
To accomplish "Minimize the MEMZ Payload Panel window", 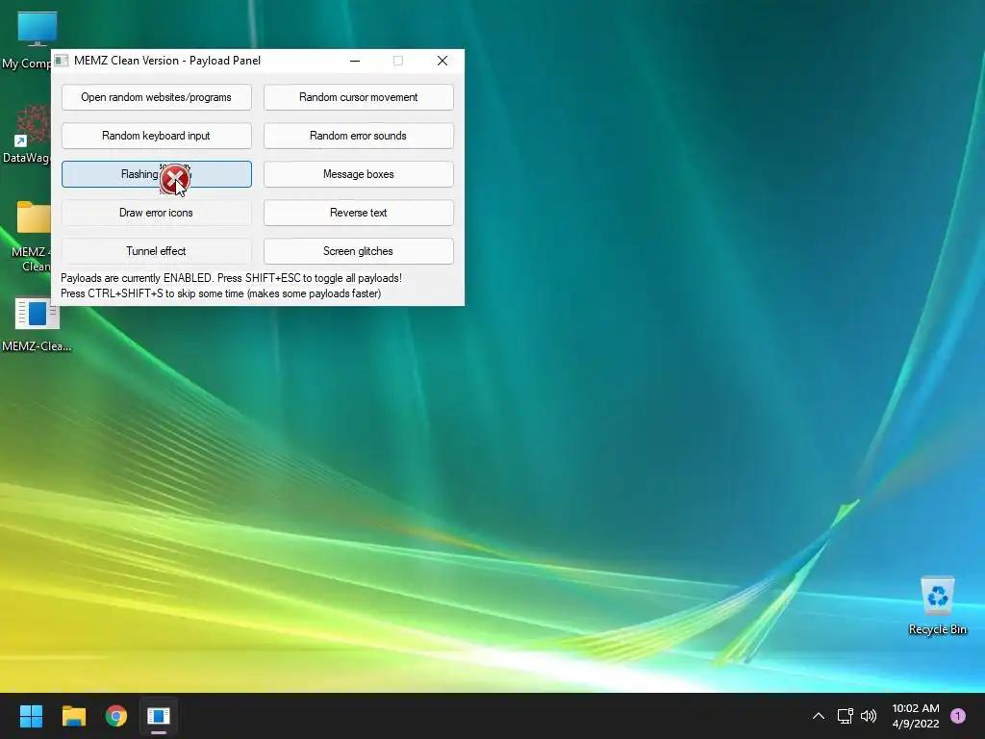I will coord(355,61).
